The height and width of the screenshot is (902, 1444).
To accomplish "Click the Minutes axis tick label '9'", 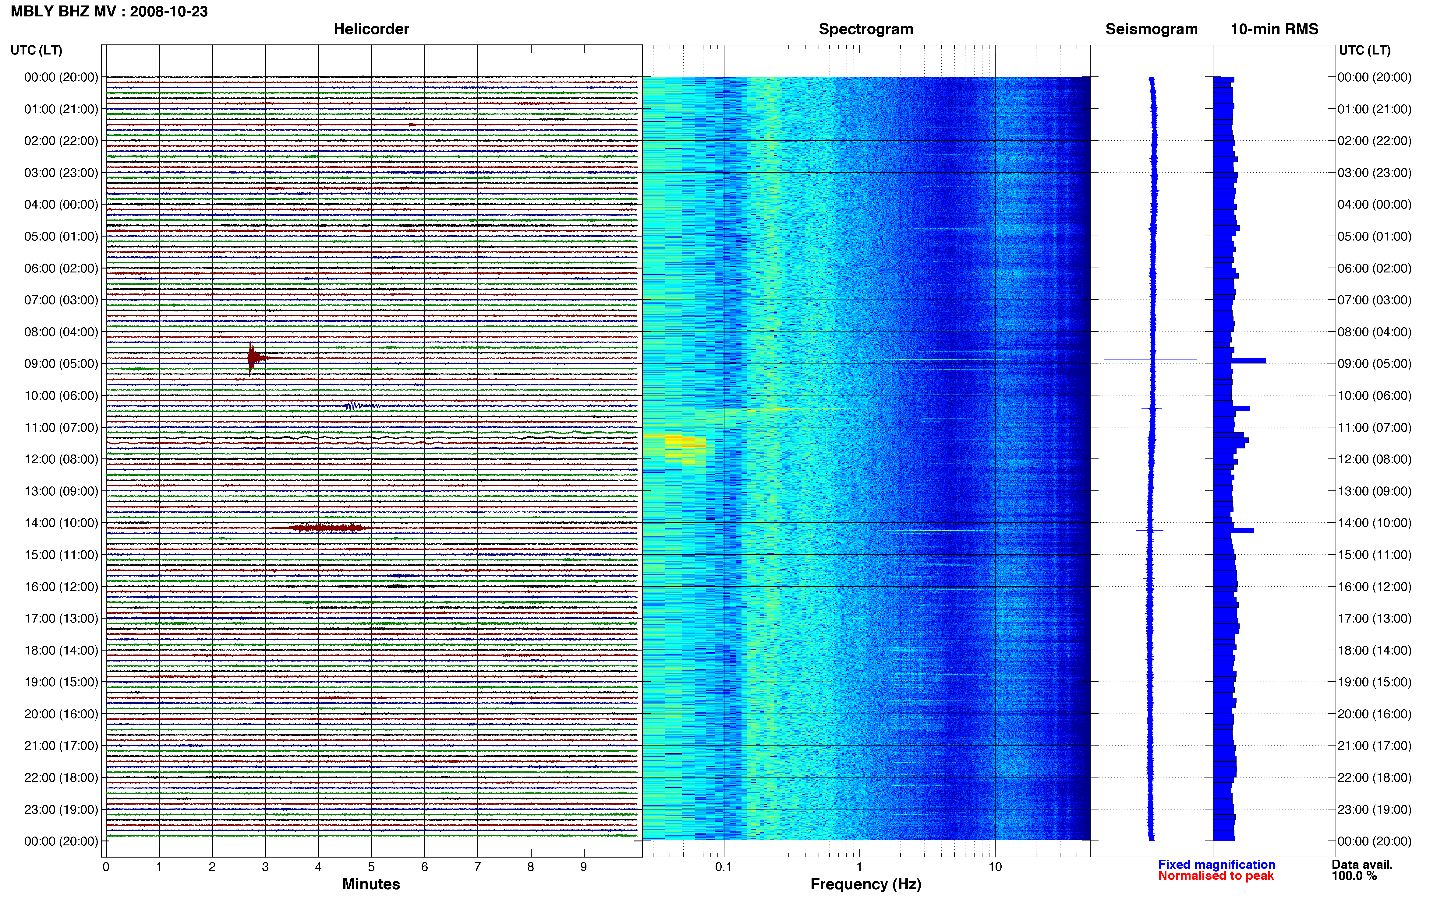I will [584, 867].
